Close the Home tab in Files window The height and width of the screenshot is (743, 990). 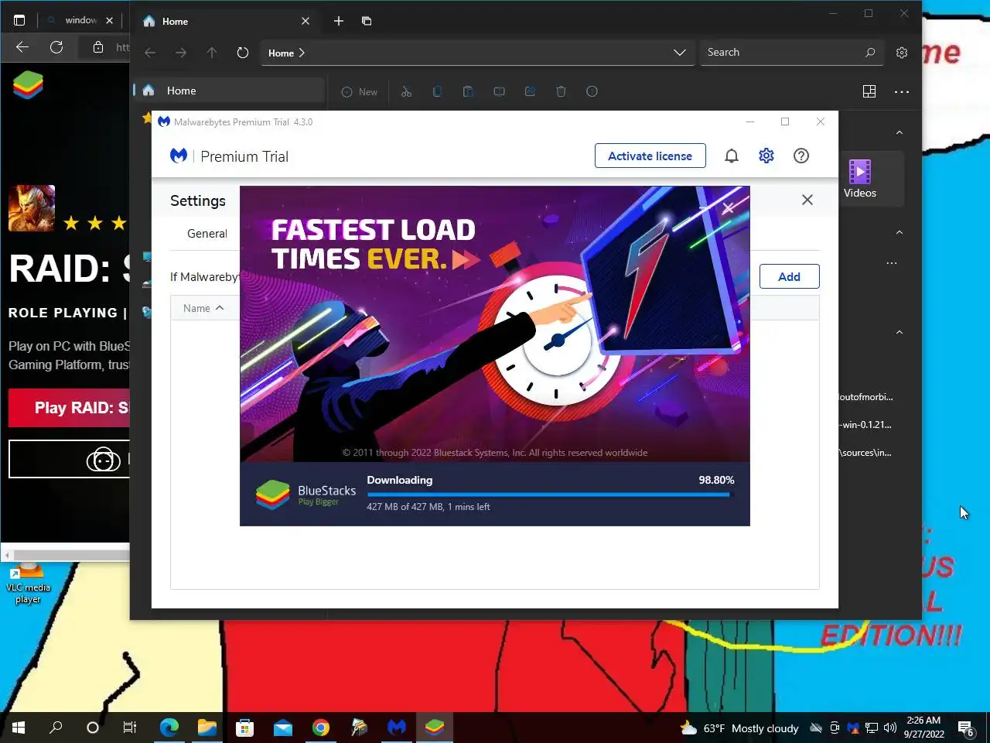point(306,21)
